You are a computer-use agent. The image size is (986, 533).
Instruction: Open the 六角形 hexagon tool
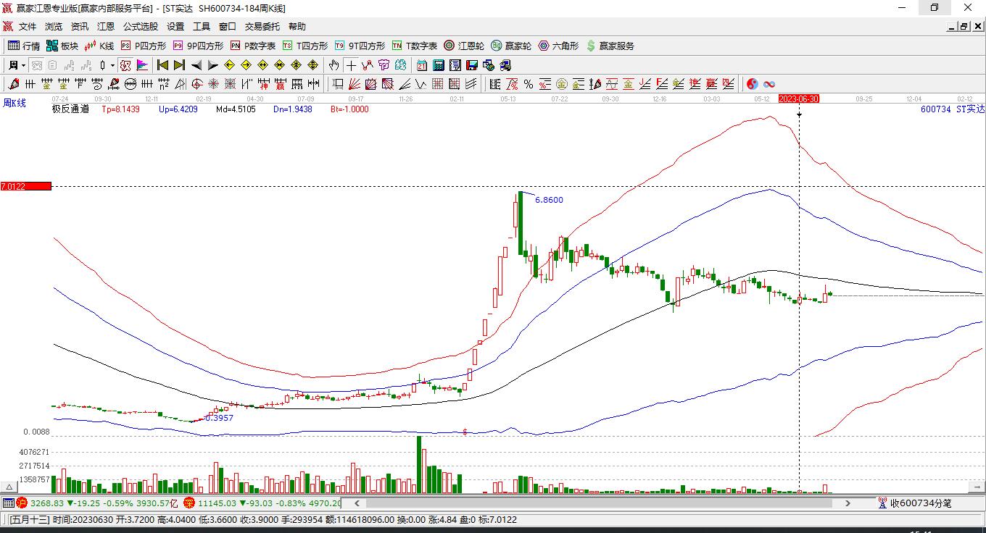[x=558, y=46]
